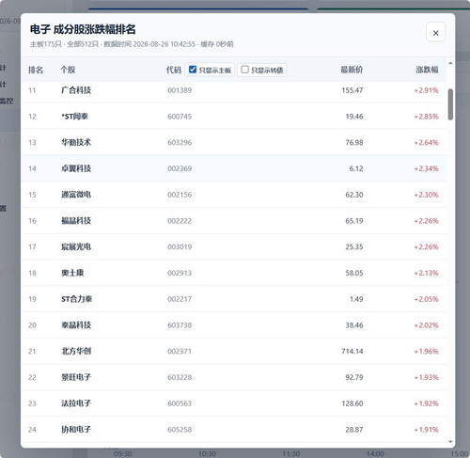Image resolution: width=470 pixels, height=458 pixels.
Task: Click the 个股 column header
Action: click(x=68, y=70)
